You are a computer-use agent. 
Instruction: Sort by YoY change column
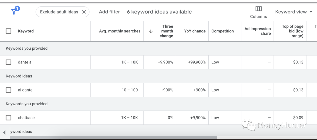coord(195,31)
